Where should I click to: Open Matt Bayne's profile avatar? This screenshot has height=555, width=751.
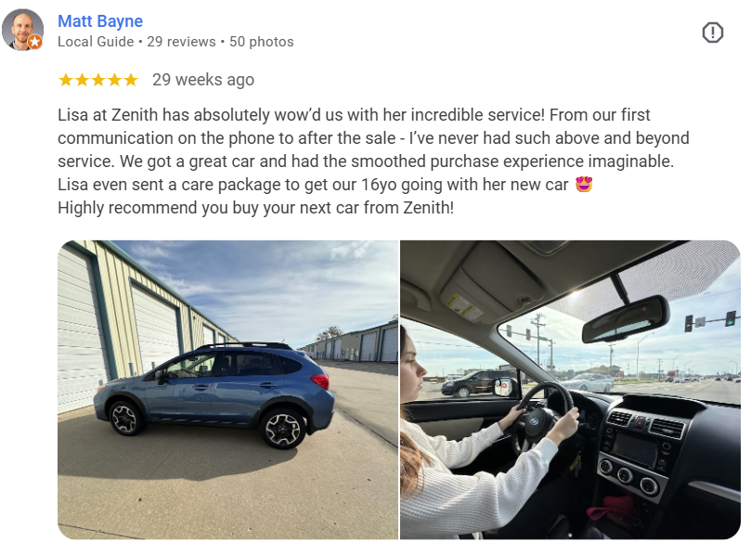[22, 29]
